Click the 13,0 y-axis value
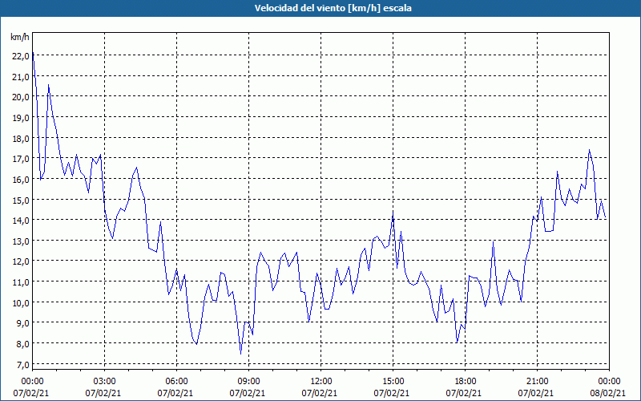Screen dimensions: 641x401 [x=21, y=241]
